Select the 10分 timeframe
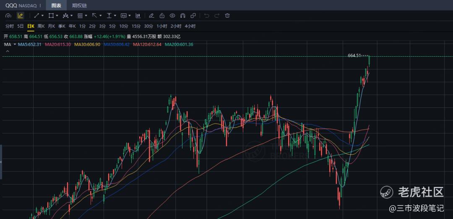 (x=124, y=26)
